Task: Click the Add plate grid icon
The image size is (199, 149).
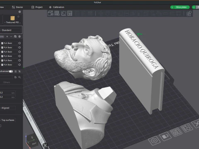Action: click(x=57, y=13)
